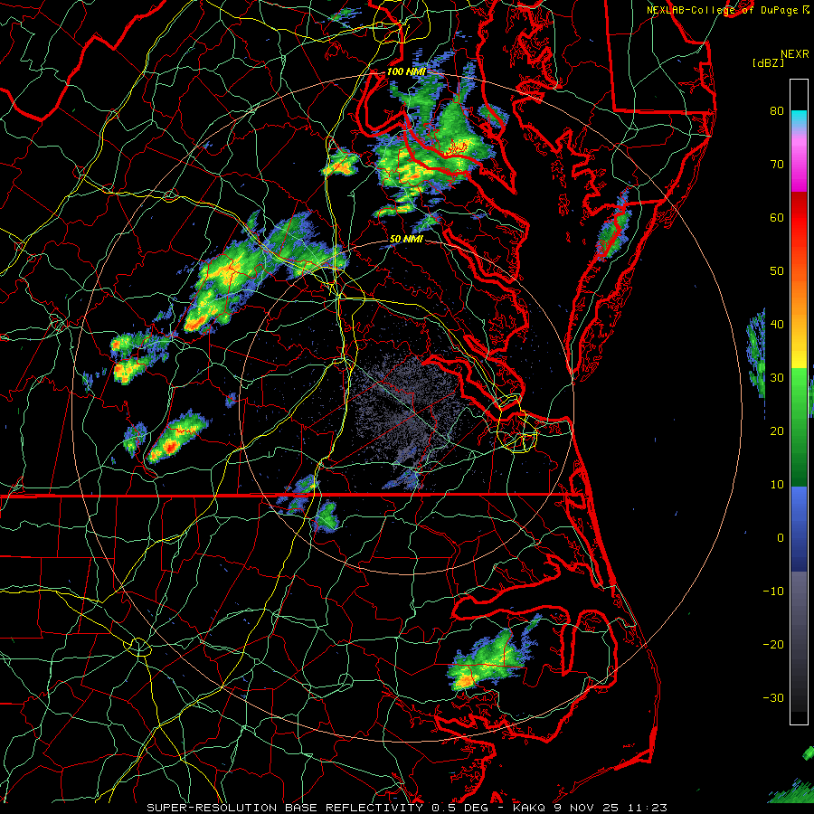
Task: Click the dBZ legend unit label
Action: tap(768, 62)
